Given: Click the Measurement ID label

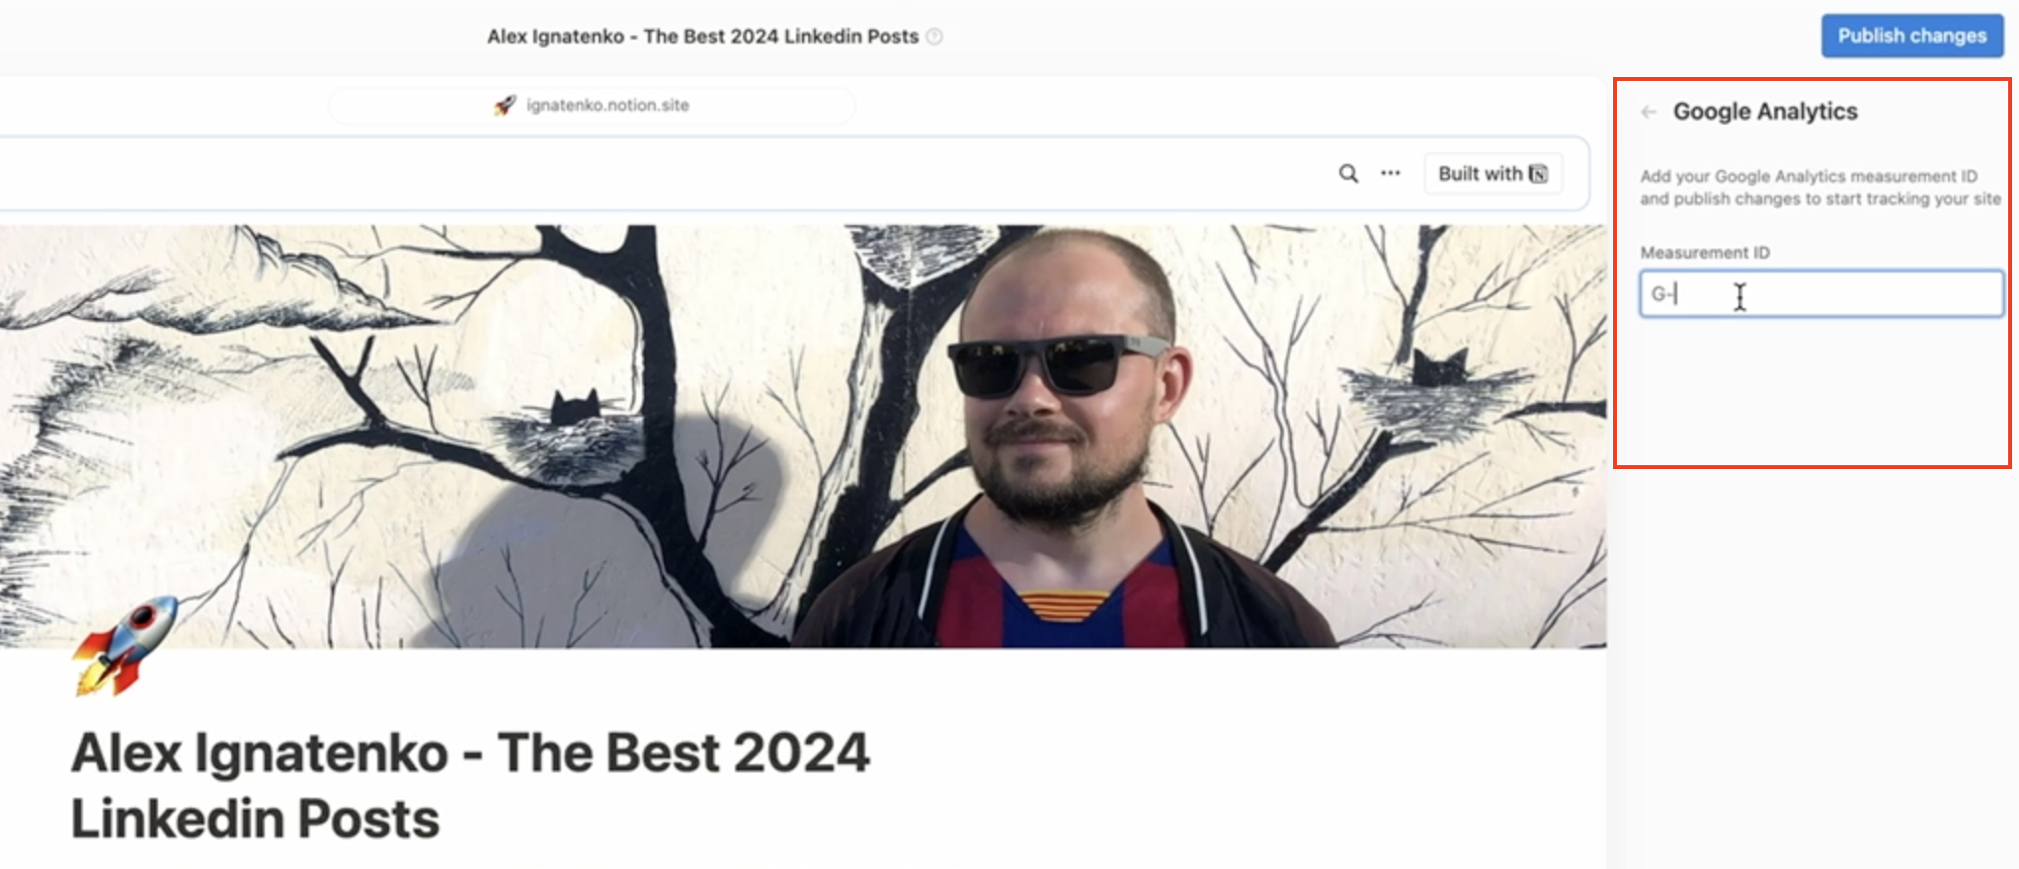Looking at the screenshot, I should point(1705,253).
